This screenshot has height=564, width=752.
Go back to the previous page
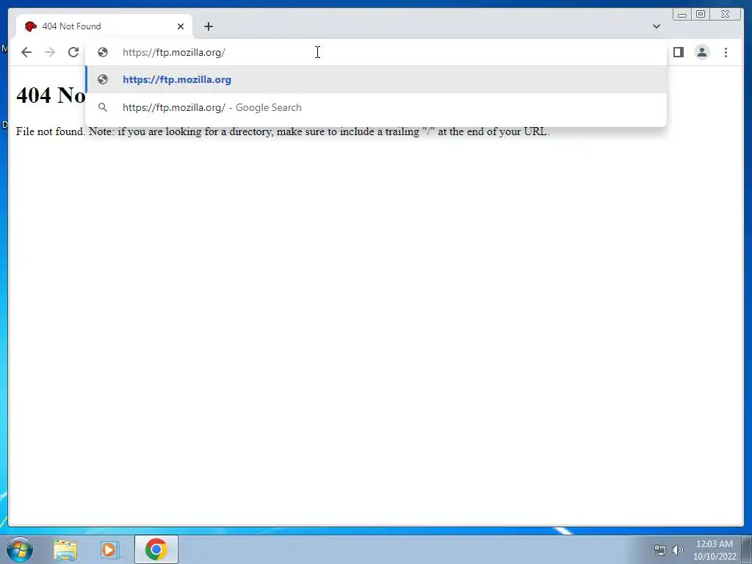(x=26, y=52)
